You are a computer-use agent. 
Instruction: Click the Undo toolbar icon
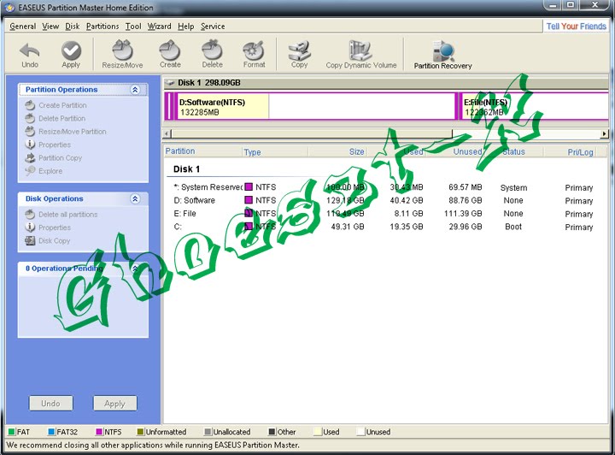(x=30, y=55)
